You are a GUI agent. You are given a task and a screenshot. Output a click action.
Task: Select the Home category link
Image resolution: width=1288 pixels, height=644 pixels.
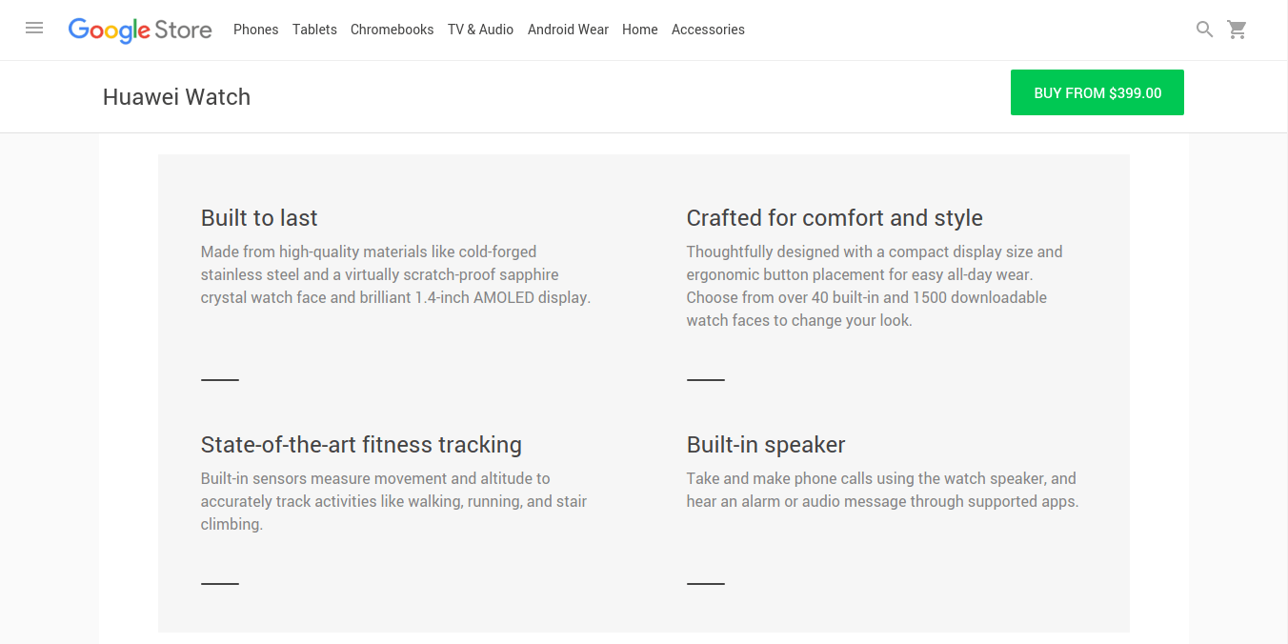tap(639, 30)
